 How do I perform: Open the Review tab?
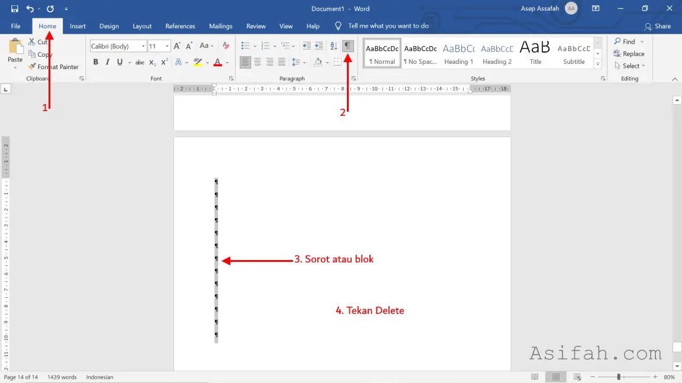click(x=256, y=26)
